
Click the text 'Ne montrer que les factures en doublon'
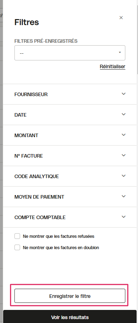(61, 248)
